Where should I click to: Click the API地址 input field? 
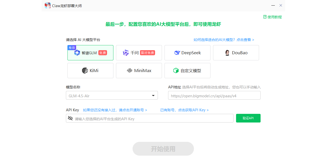pos(214,95)
